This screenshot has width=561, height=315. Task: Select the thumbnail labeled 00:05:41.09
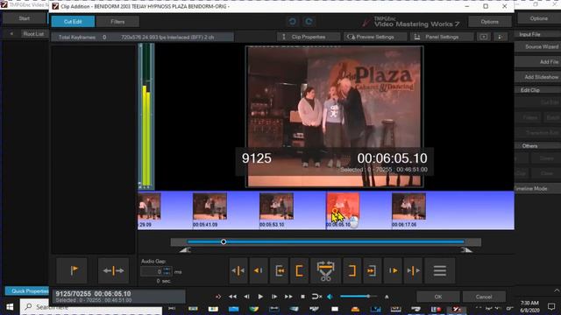coord(209,206)
